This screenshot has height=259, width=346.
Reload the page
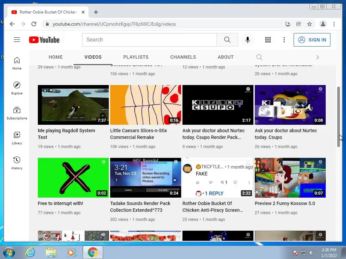tap(34, 24)
